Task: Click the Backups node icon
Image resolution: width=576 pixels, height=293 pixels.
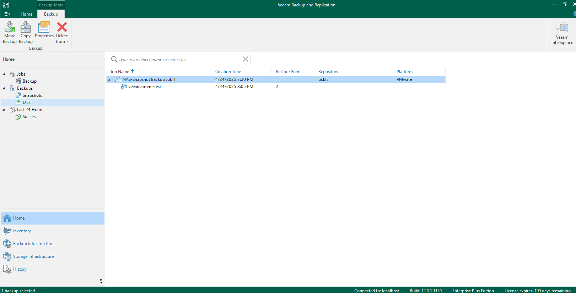Action: tap(13, 88)
